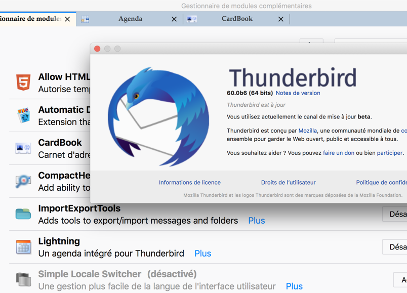Click the 60.0b6 (64 bits) version text
This screenshot has width=407, height=293.
click(250, 93)
